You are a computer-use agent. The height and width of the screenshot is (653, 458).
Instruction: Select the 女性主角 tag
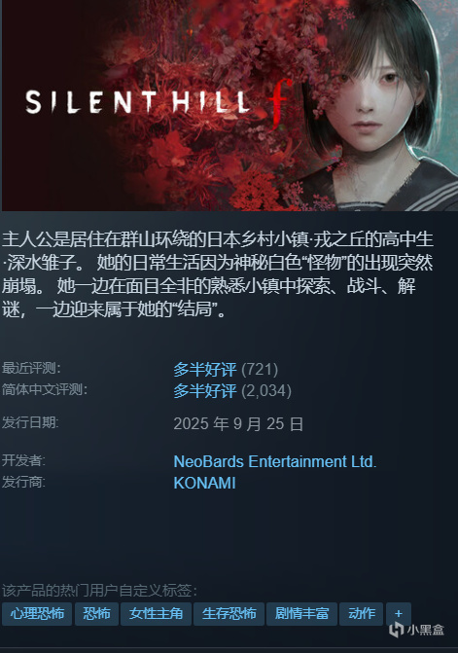[x=156, y=613]
